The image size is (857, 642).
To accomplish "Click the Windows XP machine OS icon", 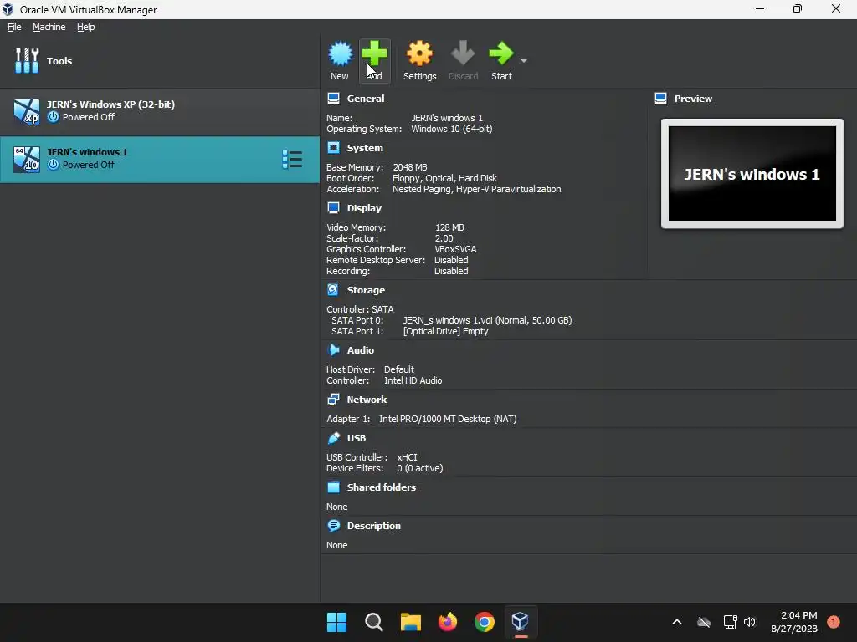I will coord(27,112).
